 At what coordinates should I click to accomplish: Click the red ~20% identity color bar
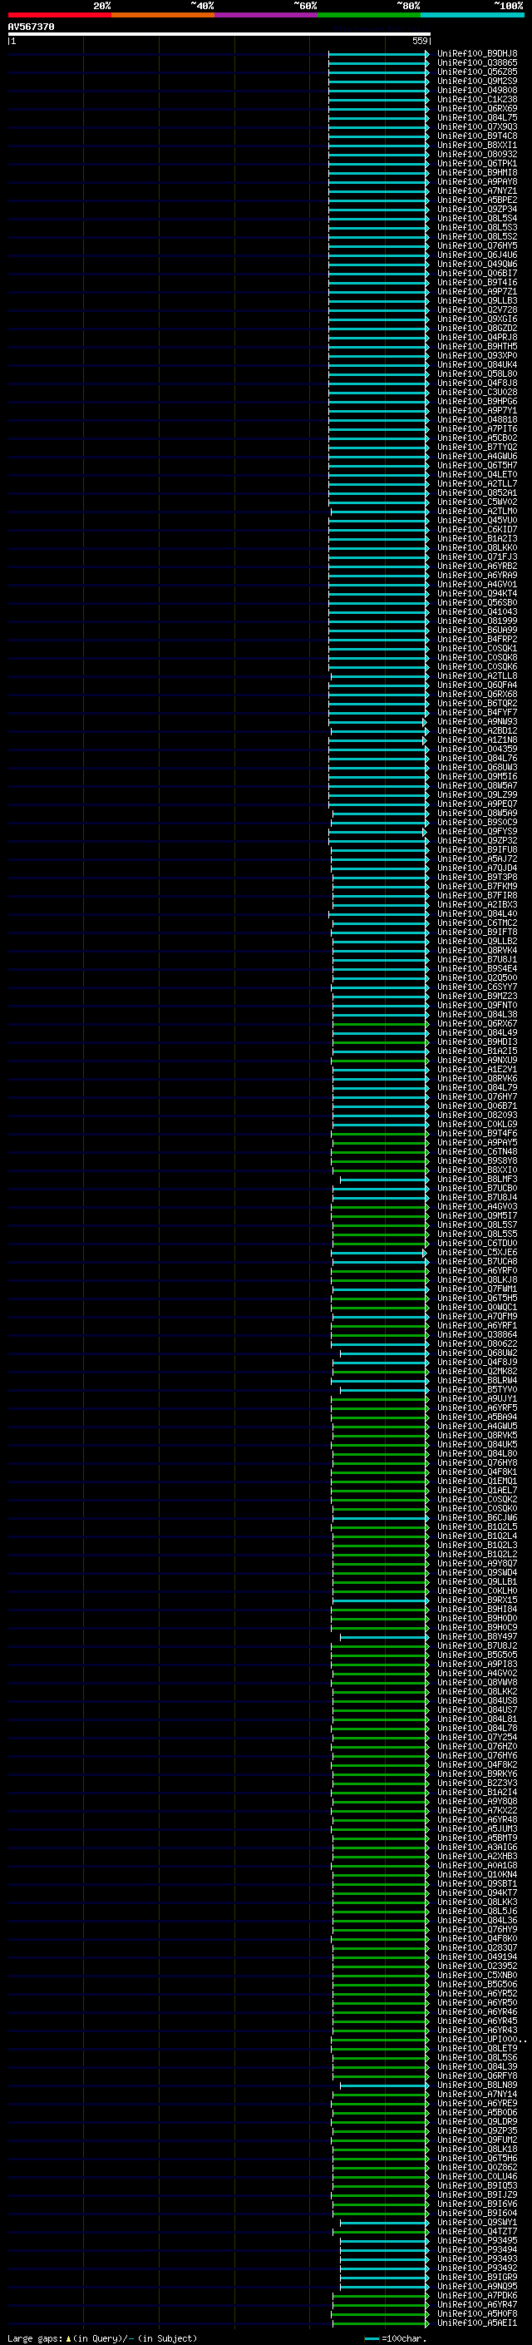point(59,15)
